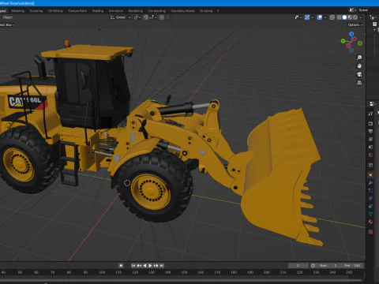Viewport: 379px width, 284px height.
Task: Open the Object menu in header
Action: coord(8,17)
